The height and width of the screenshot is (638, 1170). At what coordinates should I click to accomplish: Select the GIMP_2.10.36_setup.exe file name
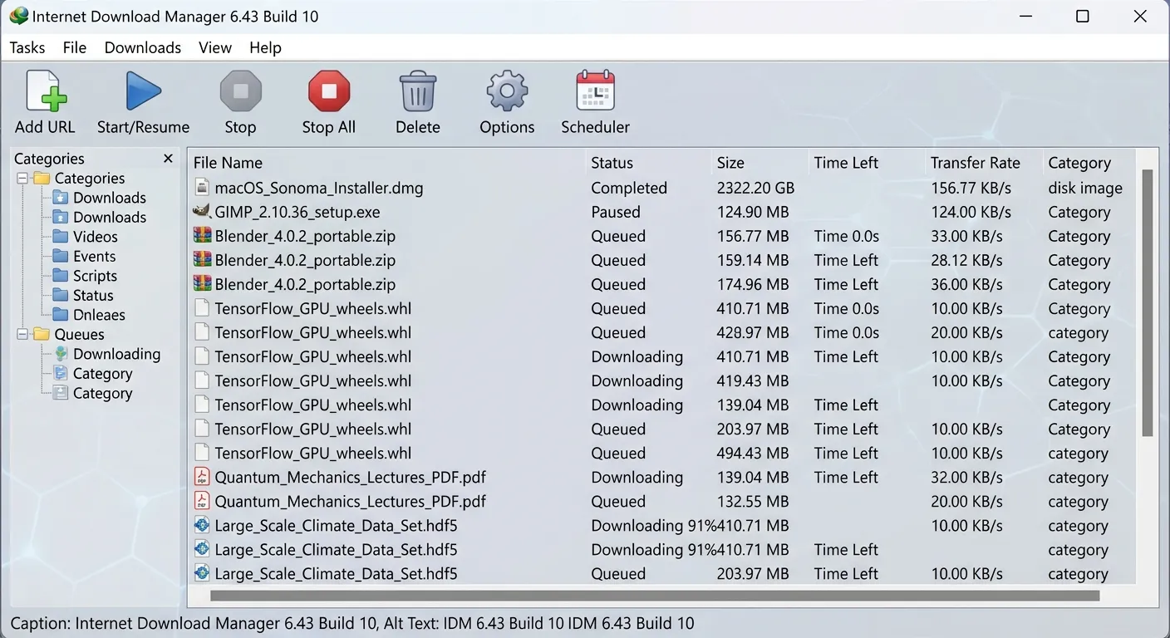click(x=297, y=212)
